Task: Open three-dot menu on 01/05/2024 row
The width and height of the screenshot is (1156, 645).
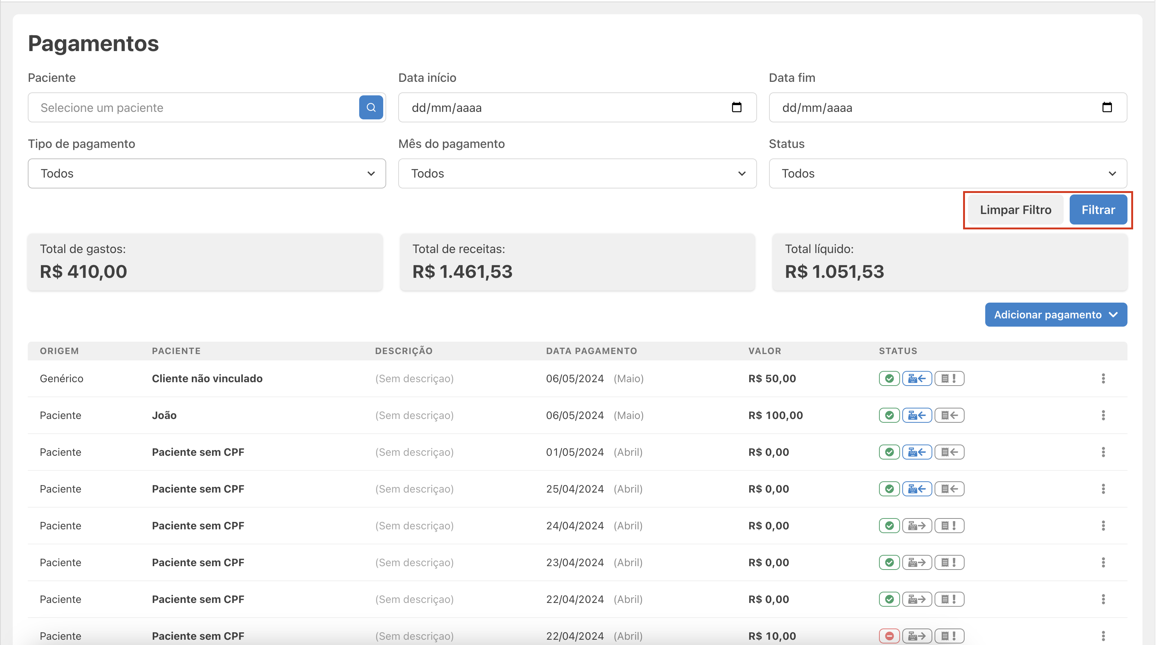Action: (1103, 452)
